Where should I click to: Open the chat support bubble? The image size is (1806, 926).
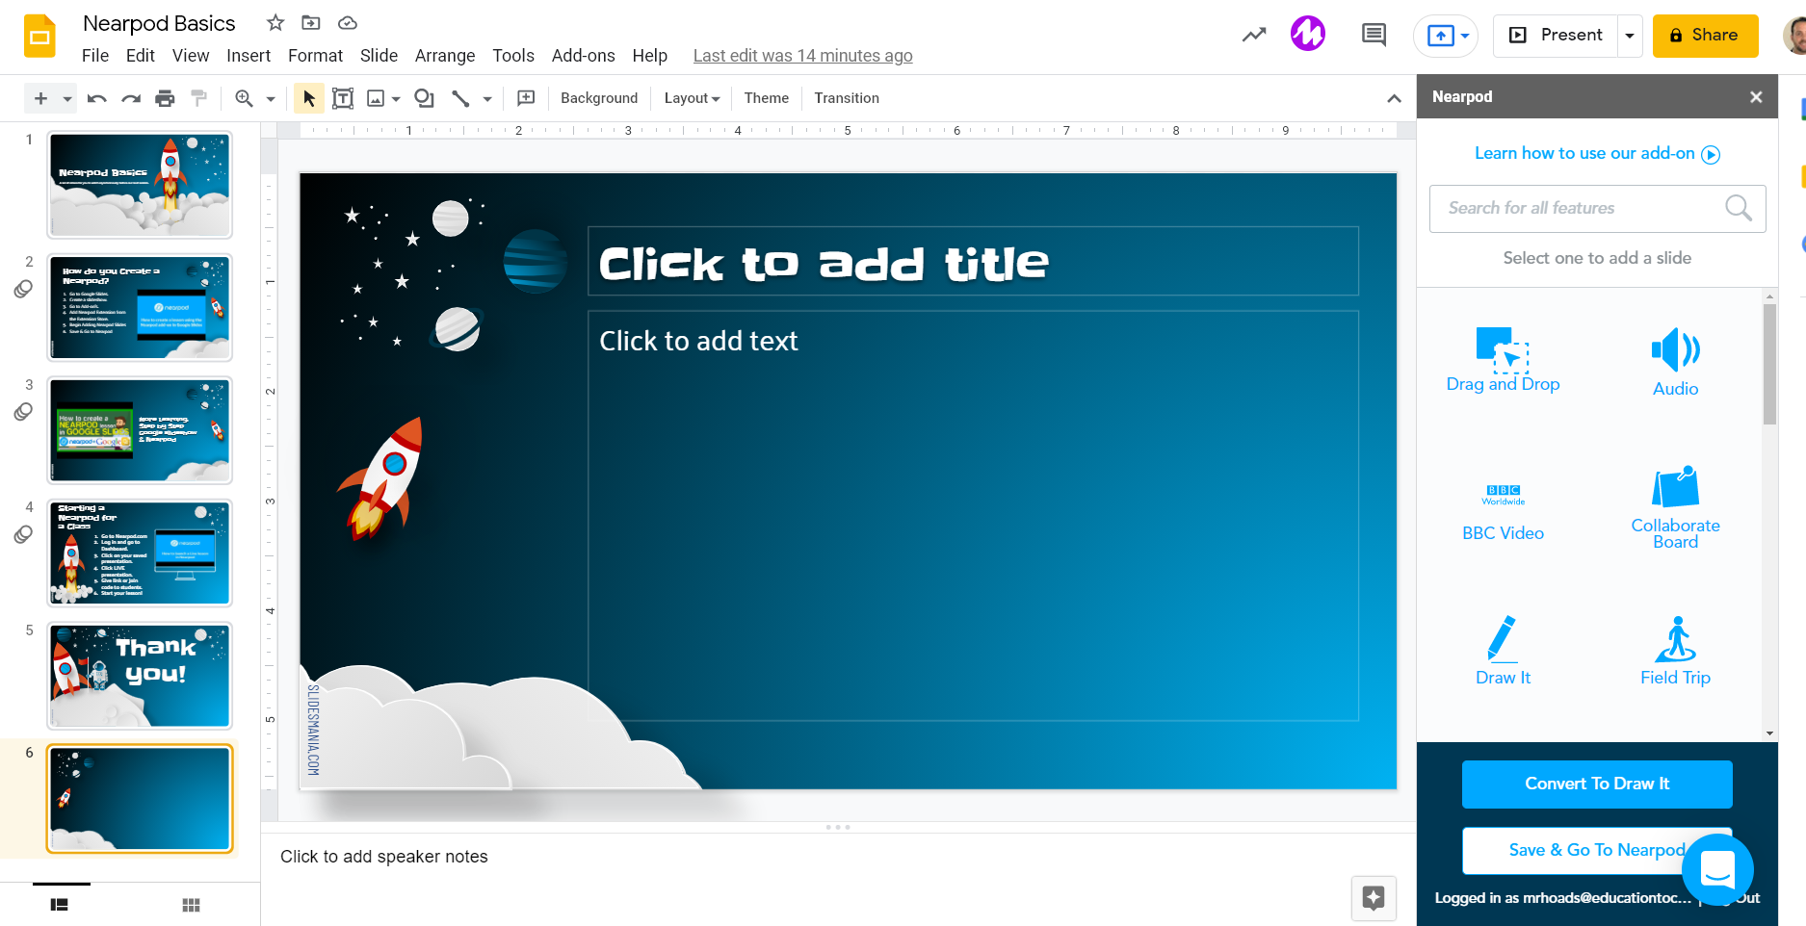(x=1717, y=869)
